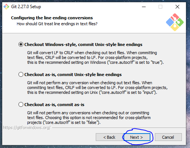Minimize the Git Setup window

coord(144,7)
